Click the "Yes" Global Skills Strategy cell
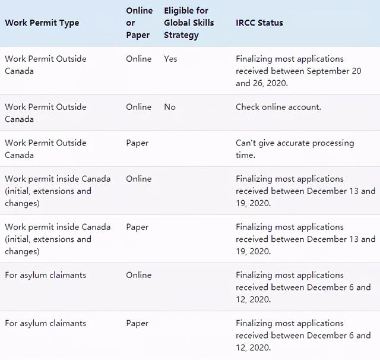 pyautogui.click(x=170, y=59)
